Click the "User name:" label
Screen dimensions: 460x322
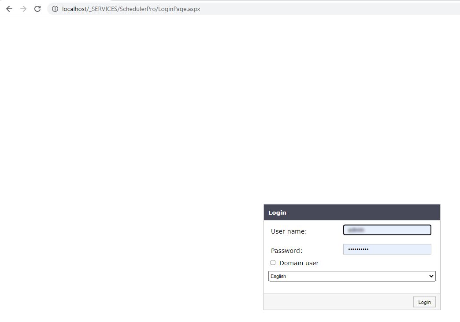coord(289,231)
